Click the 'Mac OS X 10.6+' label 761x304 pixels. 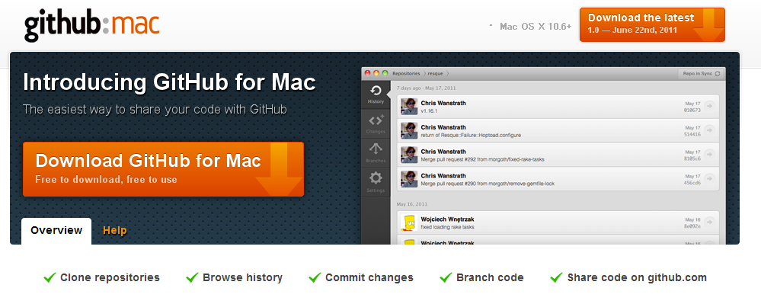tap(536, 27)
